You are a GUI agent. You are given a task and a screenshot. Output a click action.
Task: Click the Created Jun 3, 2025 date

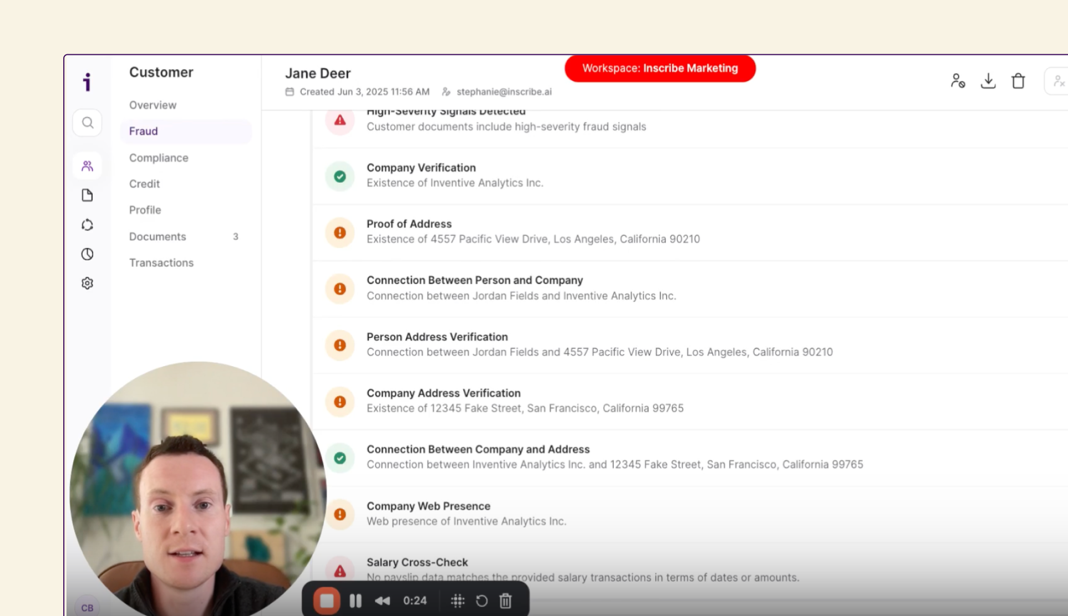(x=364, y=92)
